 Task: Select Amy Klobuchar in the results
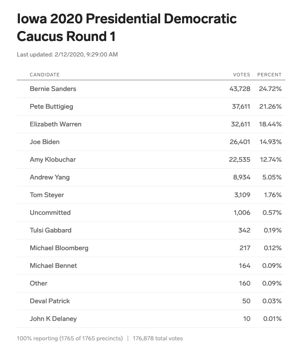click(x=53, y=160)
